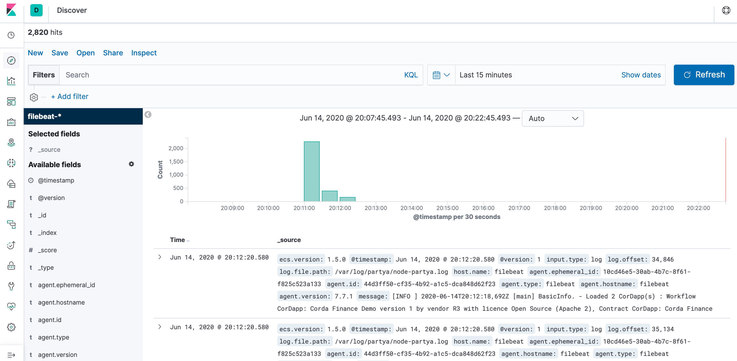737x361 pixels.
Task: Expand first log row at 20:12:20.580
Action: click(x=160, y=257)
